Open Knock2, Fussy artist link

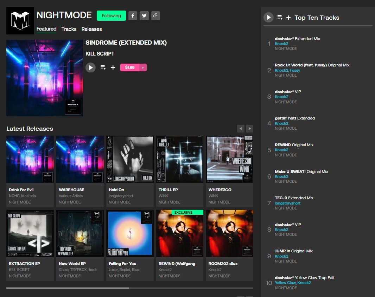(287, 71)
